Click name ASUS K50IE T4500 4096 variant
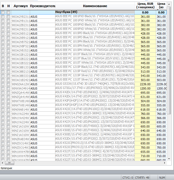The width and height of the screenshot is (174, 180). (95, 130)
